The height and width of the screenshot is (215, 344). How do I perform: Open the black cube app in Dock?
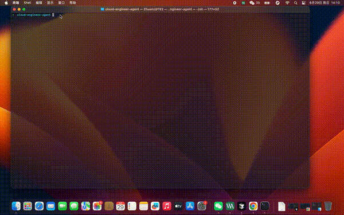pyautogui.click(x=241, y=206)
